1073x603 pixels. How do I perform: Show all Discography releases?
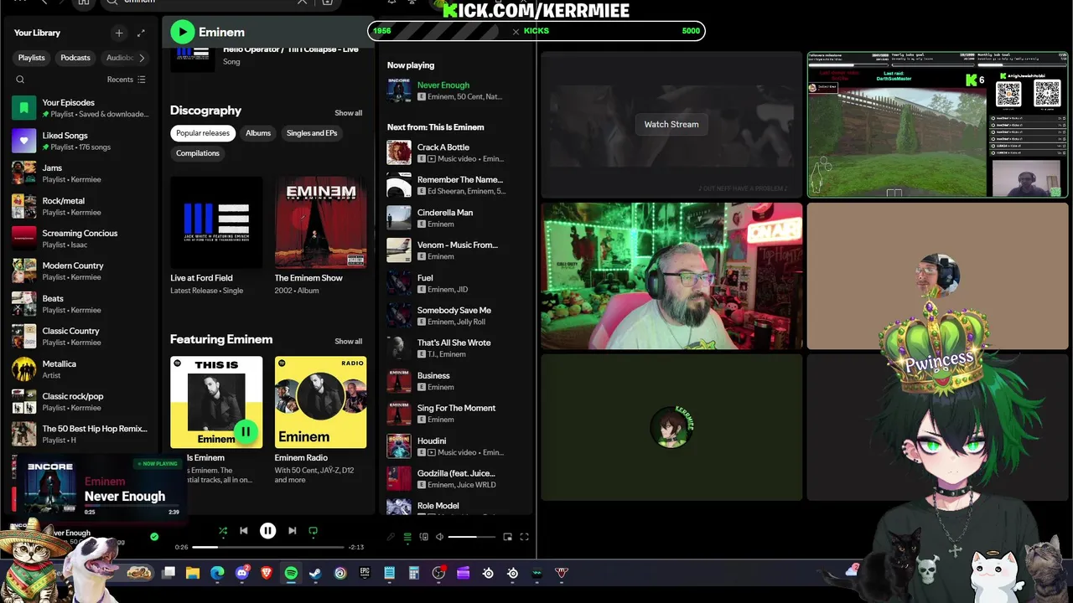pos(349,113)
